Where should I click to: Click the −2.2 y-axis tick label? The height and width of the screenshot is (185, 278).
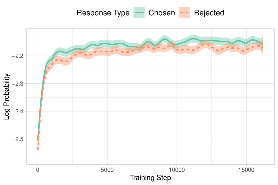[18, 56]
